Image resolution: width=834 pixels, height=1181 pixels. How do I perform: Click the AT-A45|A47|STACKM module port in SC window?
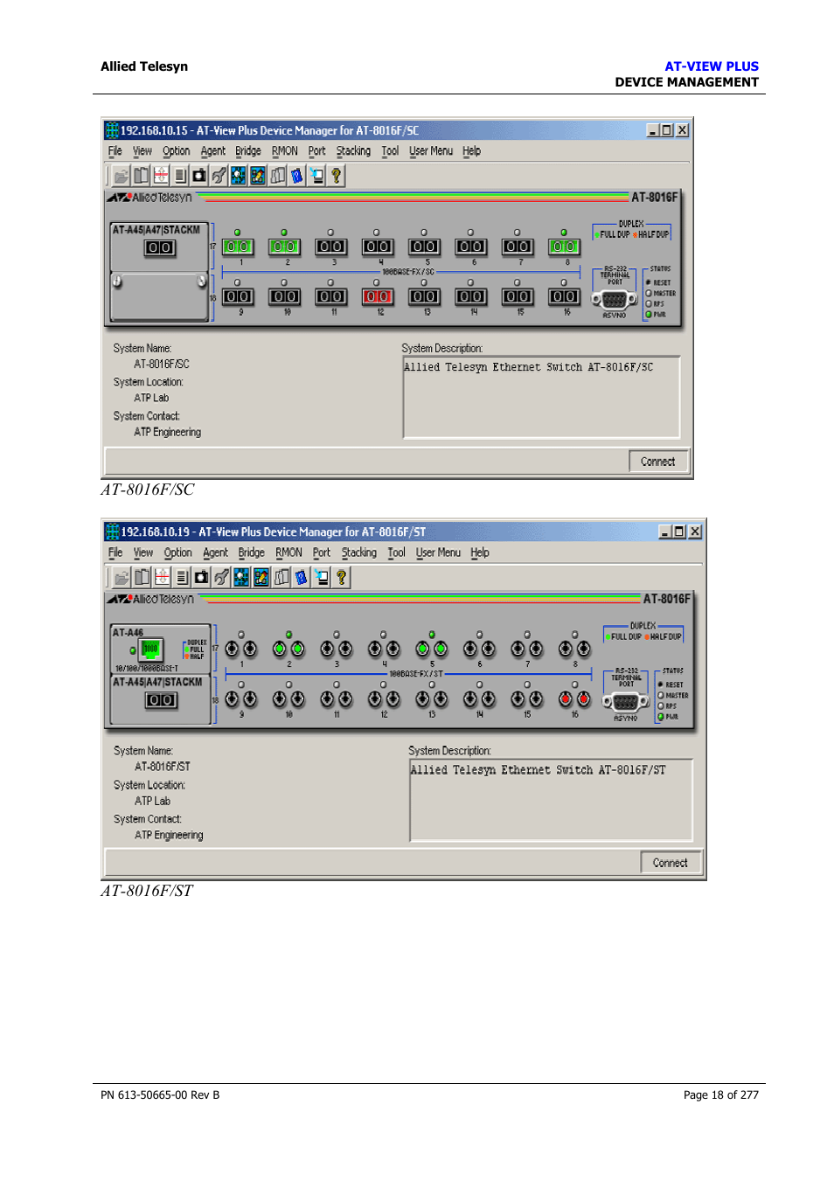tap(160, 248)
